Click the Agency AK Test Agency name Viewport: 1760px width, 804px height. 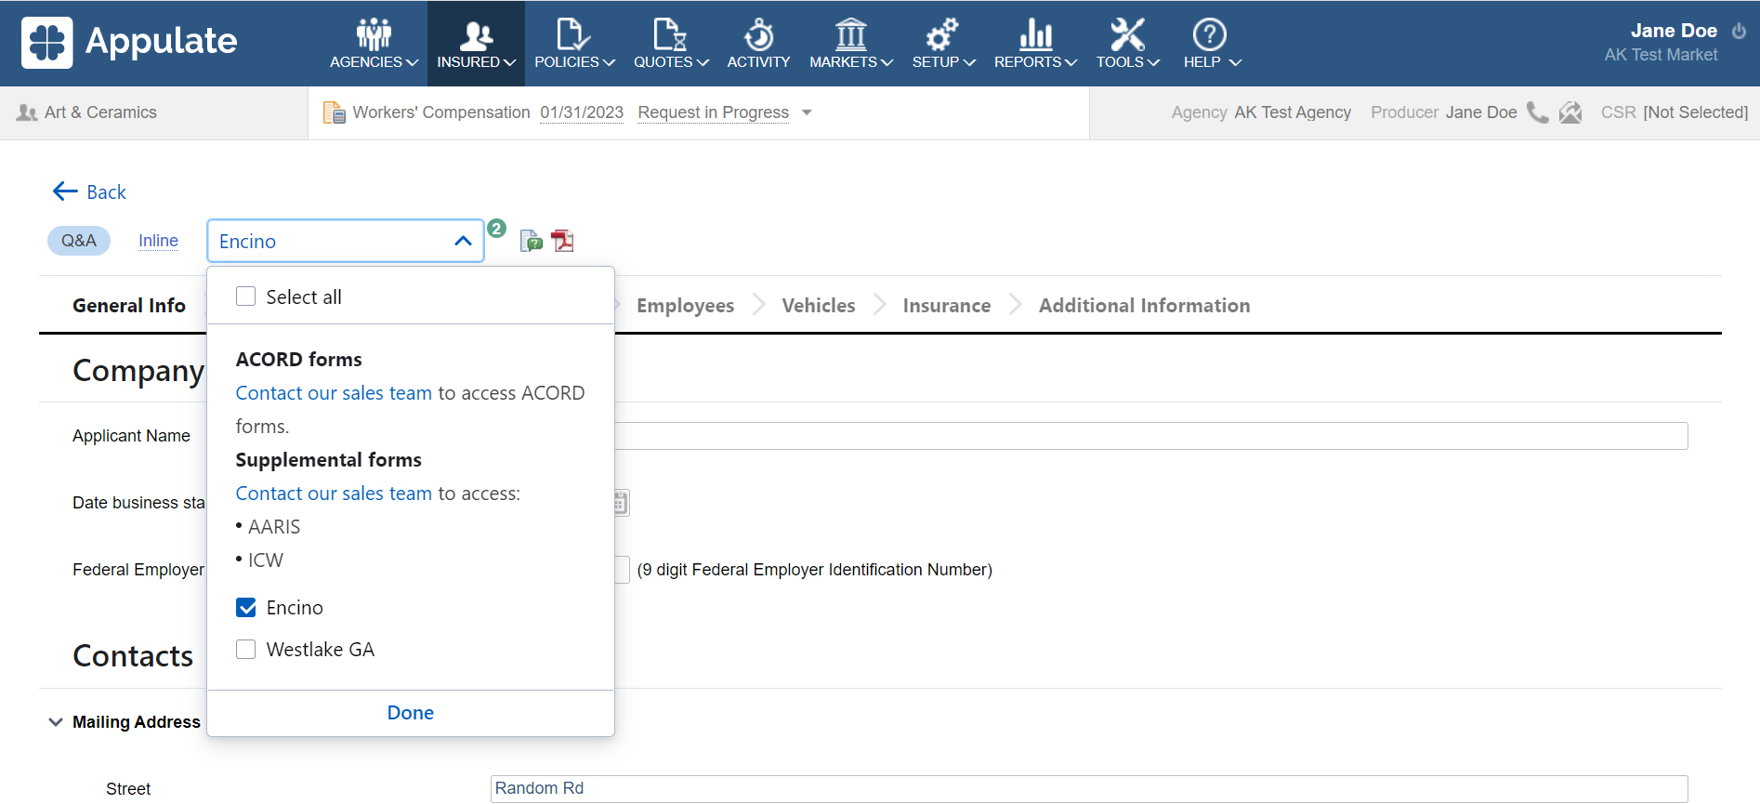click(x=1293, y=112)
